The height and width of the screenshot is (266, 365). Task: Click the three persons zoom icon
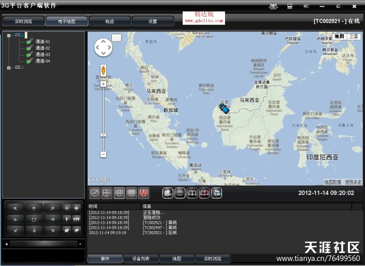[x=76, y=219]
